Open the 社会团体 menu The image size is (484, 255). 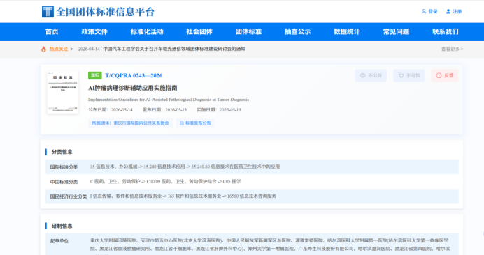[x=199, y=31]
